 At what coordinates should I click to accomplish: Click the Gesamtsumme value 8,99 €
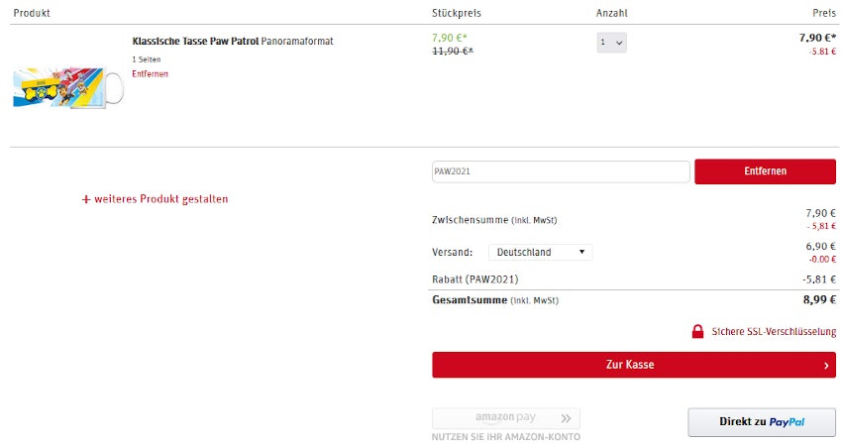pyautogui.click(x=819, y=300)
